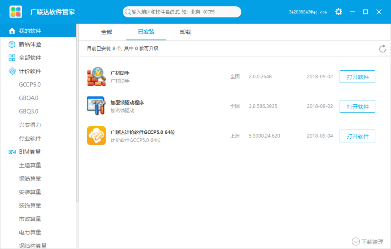This screenshot has height=249, width=391.
Task: Select 钢结构算量 in the sidebar
Action: pyautogui.click(x=33, y=246)
